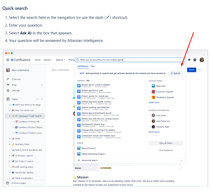Expand the Q1 Product Launch tree
Screen dimensions: 212x192
(10, 156)
